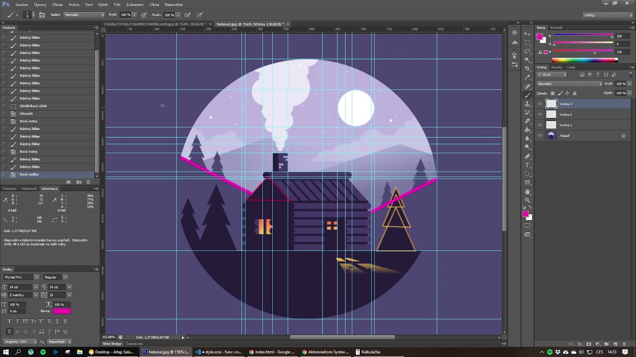Image resolution: width=636 pixels, height=357 pixels.
Task: Open the Vrstva menu
Action: pyautogui.click(x=74, y=4)
